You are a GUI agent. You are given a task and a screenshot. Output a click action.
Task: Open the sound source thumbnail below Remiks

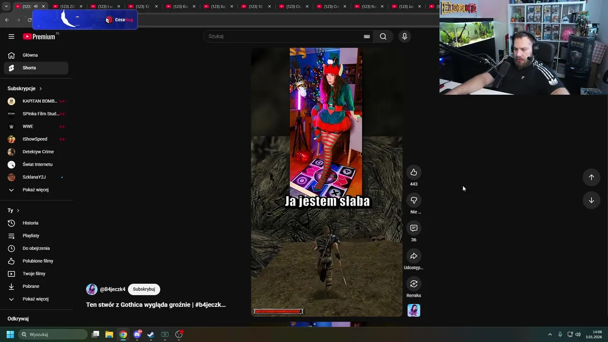(414, 310)
